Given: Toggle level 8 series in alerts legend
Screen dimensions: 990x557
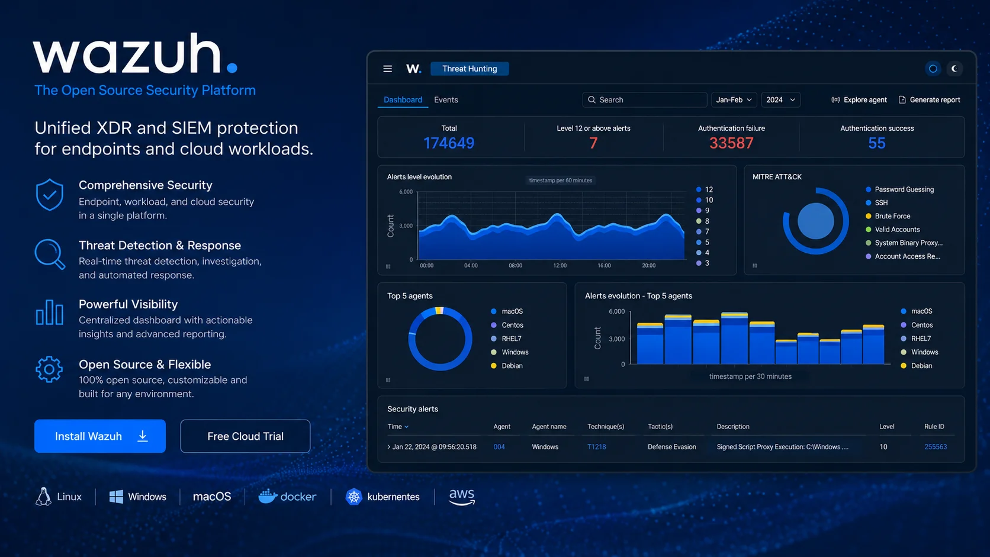Looking at the screenshot, I should click(x=703, y=221).
